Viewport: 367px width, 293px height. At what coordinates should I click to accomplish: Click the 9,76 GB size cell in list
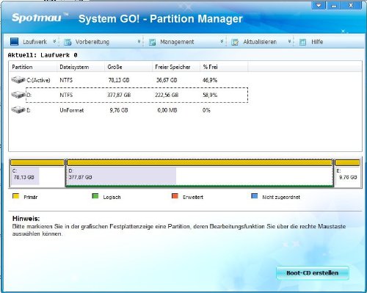tap(119, 110)
